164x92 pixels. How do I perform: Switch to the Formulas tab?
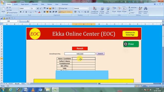pyautogui.click(x=35, y=4)
